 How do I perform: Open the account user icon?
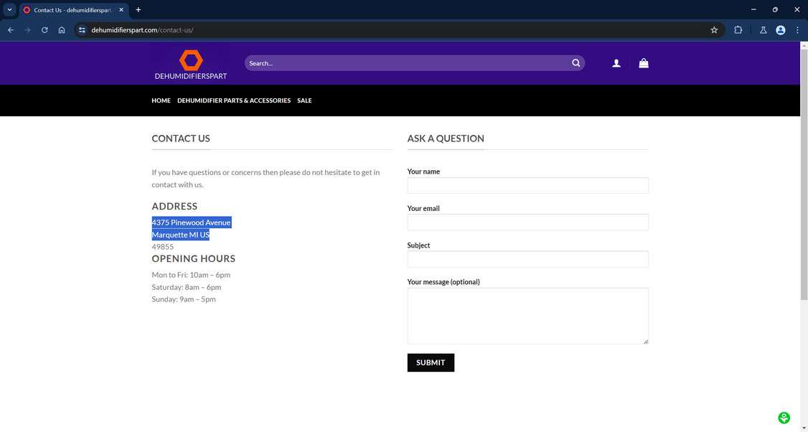click(x=616, y=63)
